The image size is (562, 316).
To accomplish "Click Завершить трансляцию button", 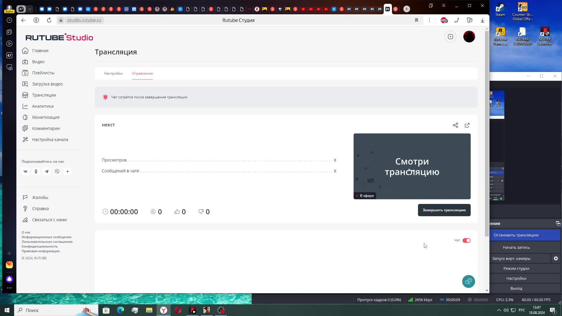I will [444, 210].
